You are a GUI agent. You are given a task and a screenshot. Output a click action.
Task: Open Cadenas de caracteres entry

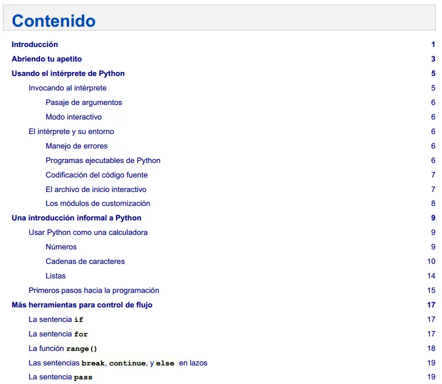(x=85, y=262)
